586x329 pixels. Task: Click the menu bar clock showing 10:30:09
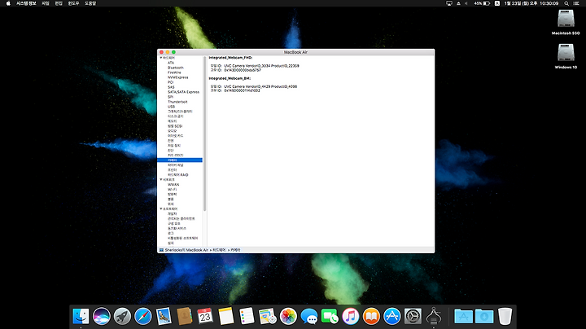(531, 3)
